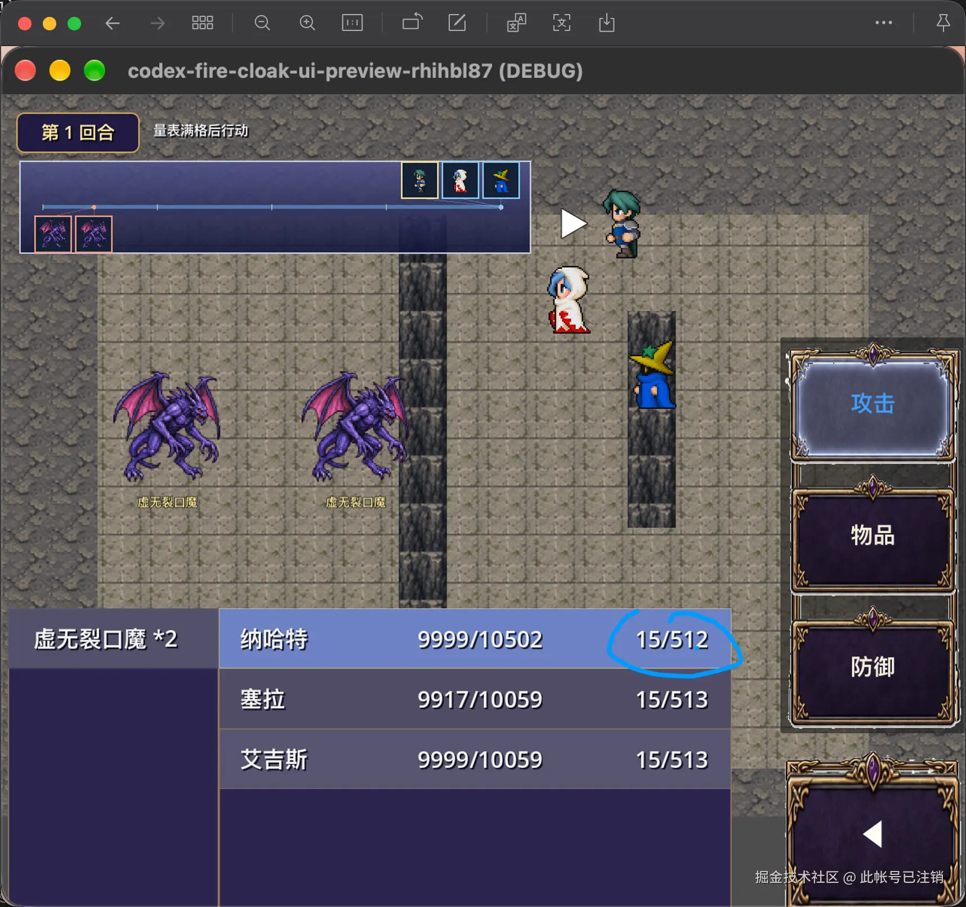966x907 pixels.
Task: Select the 攻击 attack command
Action: coord(873,404)
